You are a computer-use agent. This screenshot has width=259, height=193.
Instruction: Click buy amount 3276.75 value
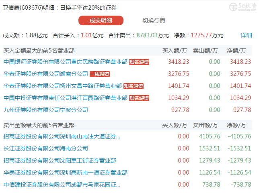pos(179,74)
